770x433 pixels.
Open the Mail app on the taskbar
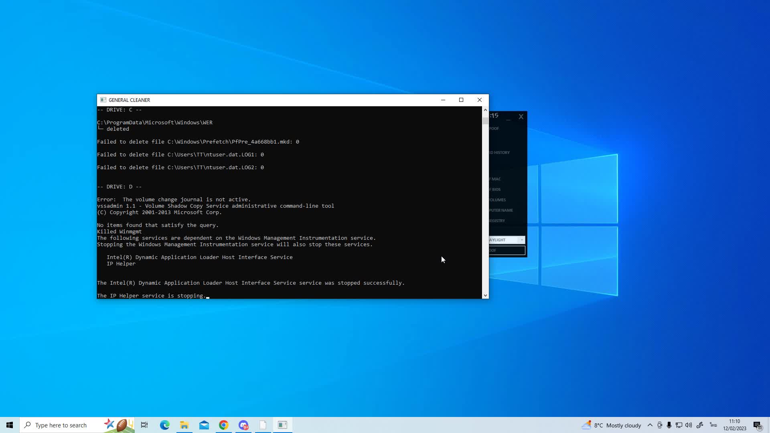[204, 425]
